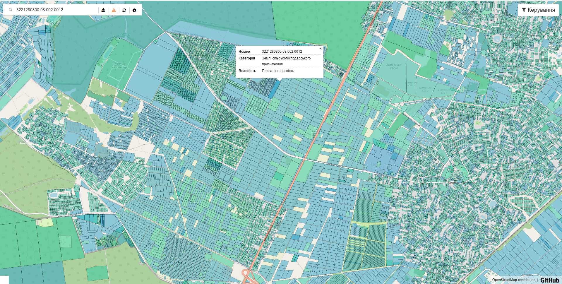Image resolution: width=562 pixels, height=284 pixels.
Task: Open the Керування filter button
Action: (x=538, y=10)
